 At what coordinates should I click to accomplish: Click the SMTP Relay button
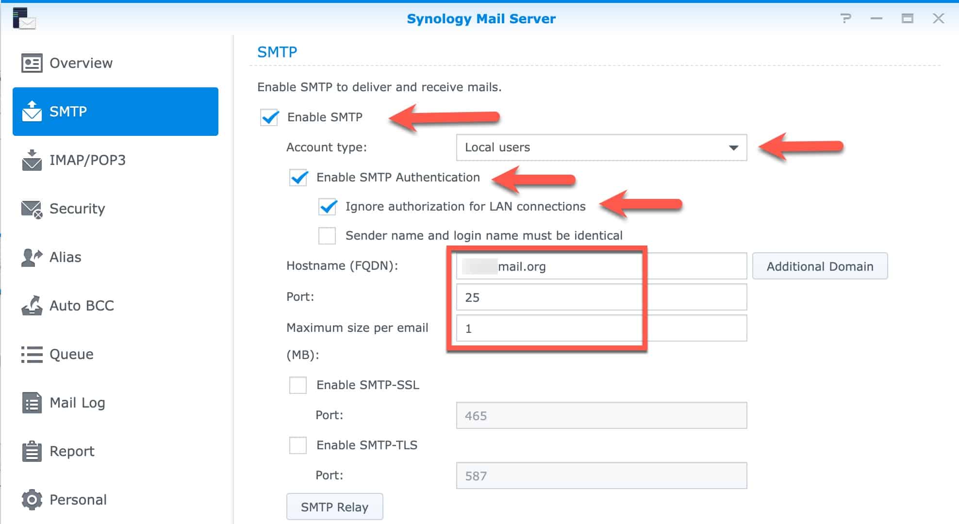point(334,507)
